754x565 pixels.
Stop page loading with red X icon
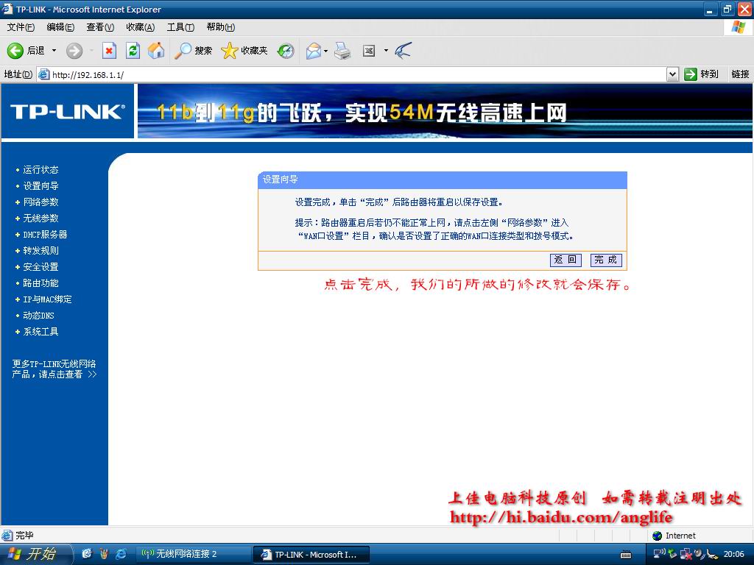(109, 51)
